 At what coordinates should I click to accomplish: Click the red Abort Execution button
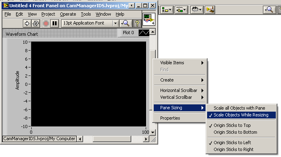click(x=46, y=23)
